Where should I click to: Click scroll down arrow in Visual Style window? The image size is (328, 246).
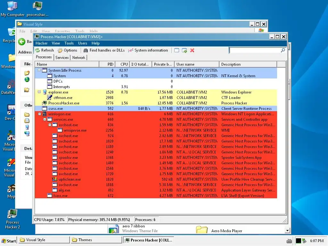pyautogui.click(x=287, y=231)
